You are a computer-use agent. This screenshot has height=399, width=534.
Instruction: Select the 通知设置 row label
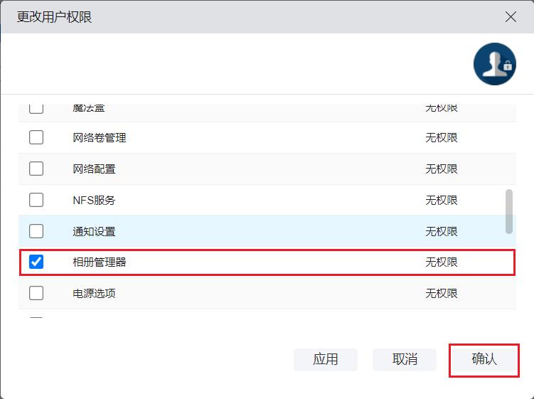pyautogui.click(x=94, y=231)
